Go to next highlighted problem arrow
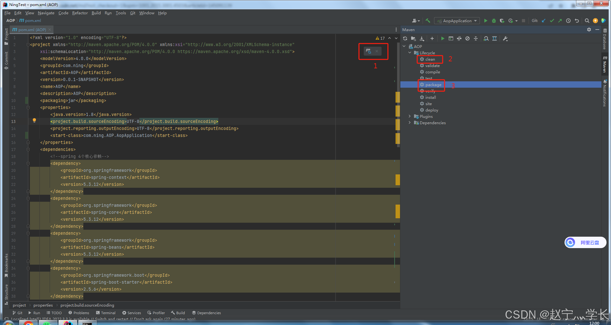The height and width of the screenshot is (325, 611). [x=396, y=38]
